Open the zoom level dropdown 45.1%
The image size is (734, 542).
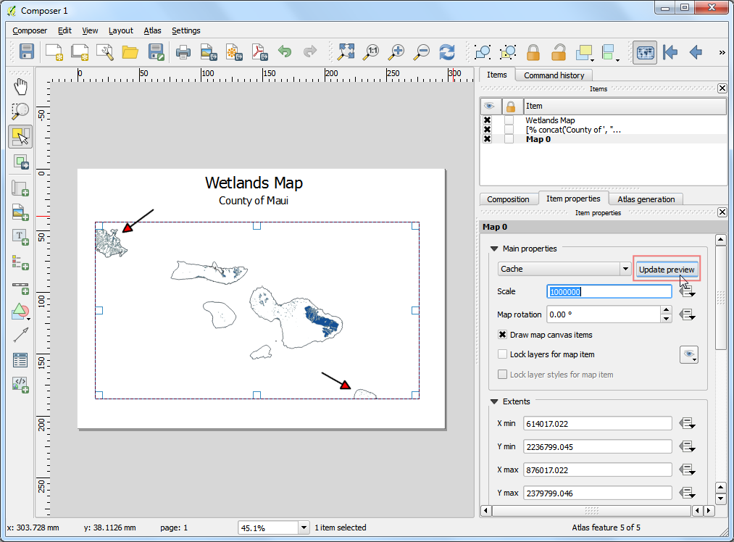[x=304, y=528]
